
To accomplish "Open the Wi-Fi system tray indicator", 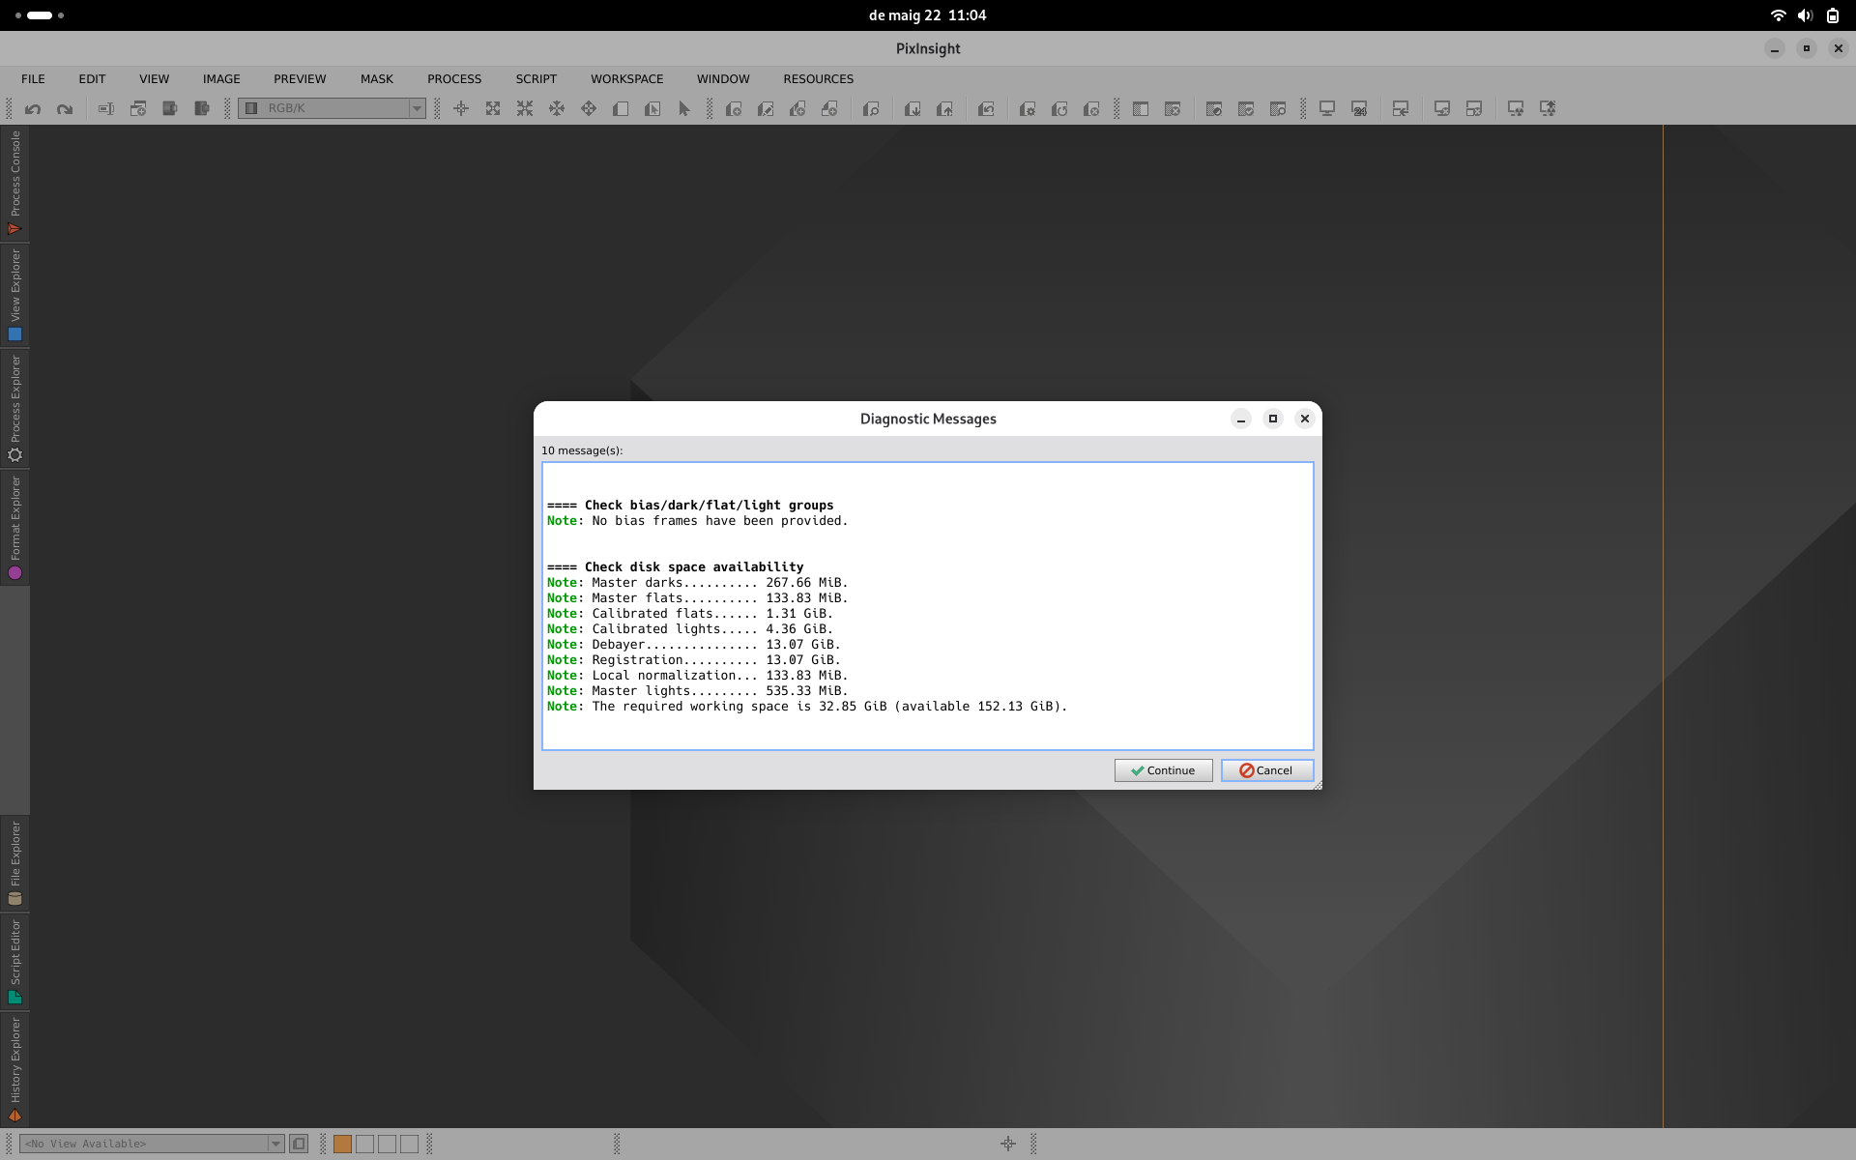I will point(1778,15).
